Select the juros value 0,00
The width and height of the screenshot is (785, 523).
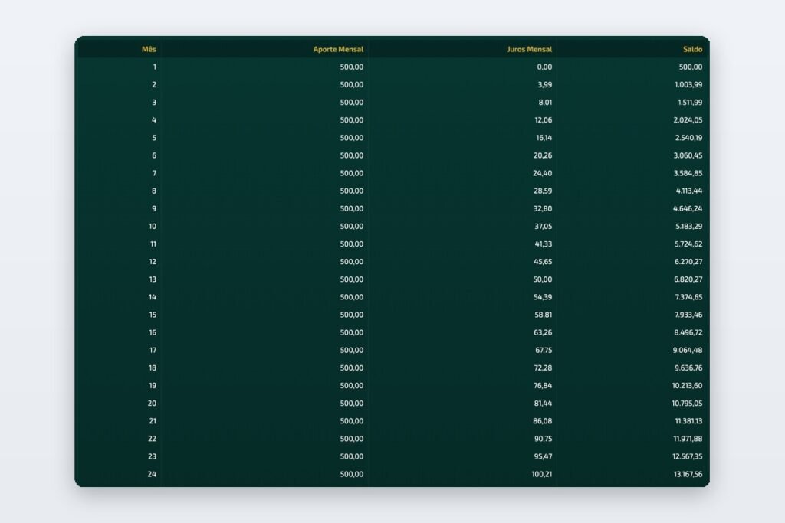tap(545, 67)
